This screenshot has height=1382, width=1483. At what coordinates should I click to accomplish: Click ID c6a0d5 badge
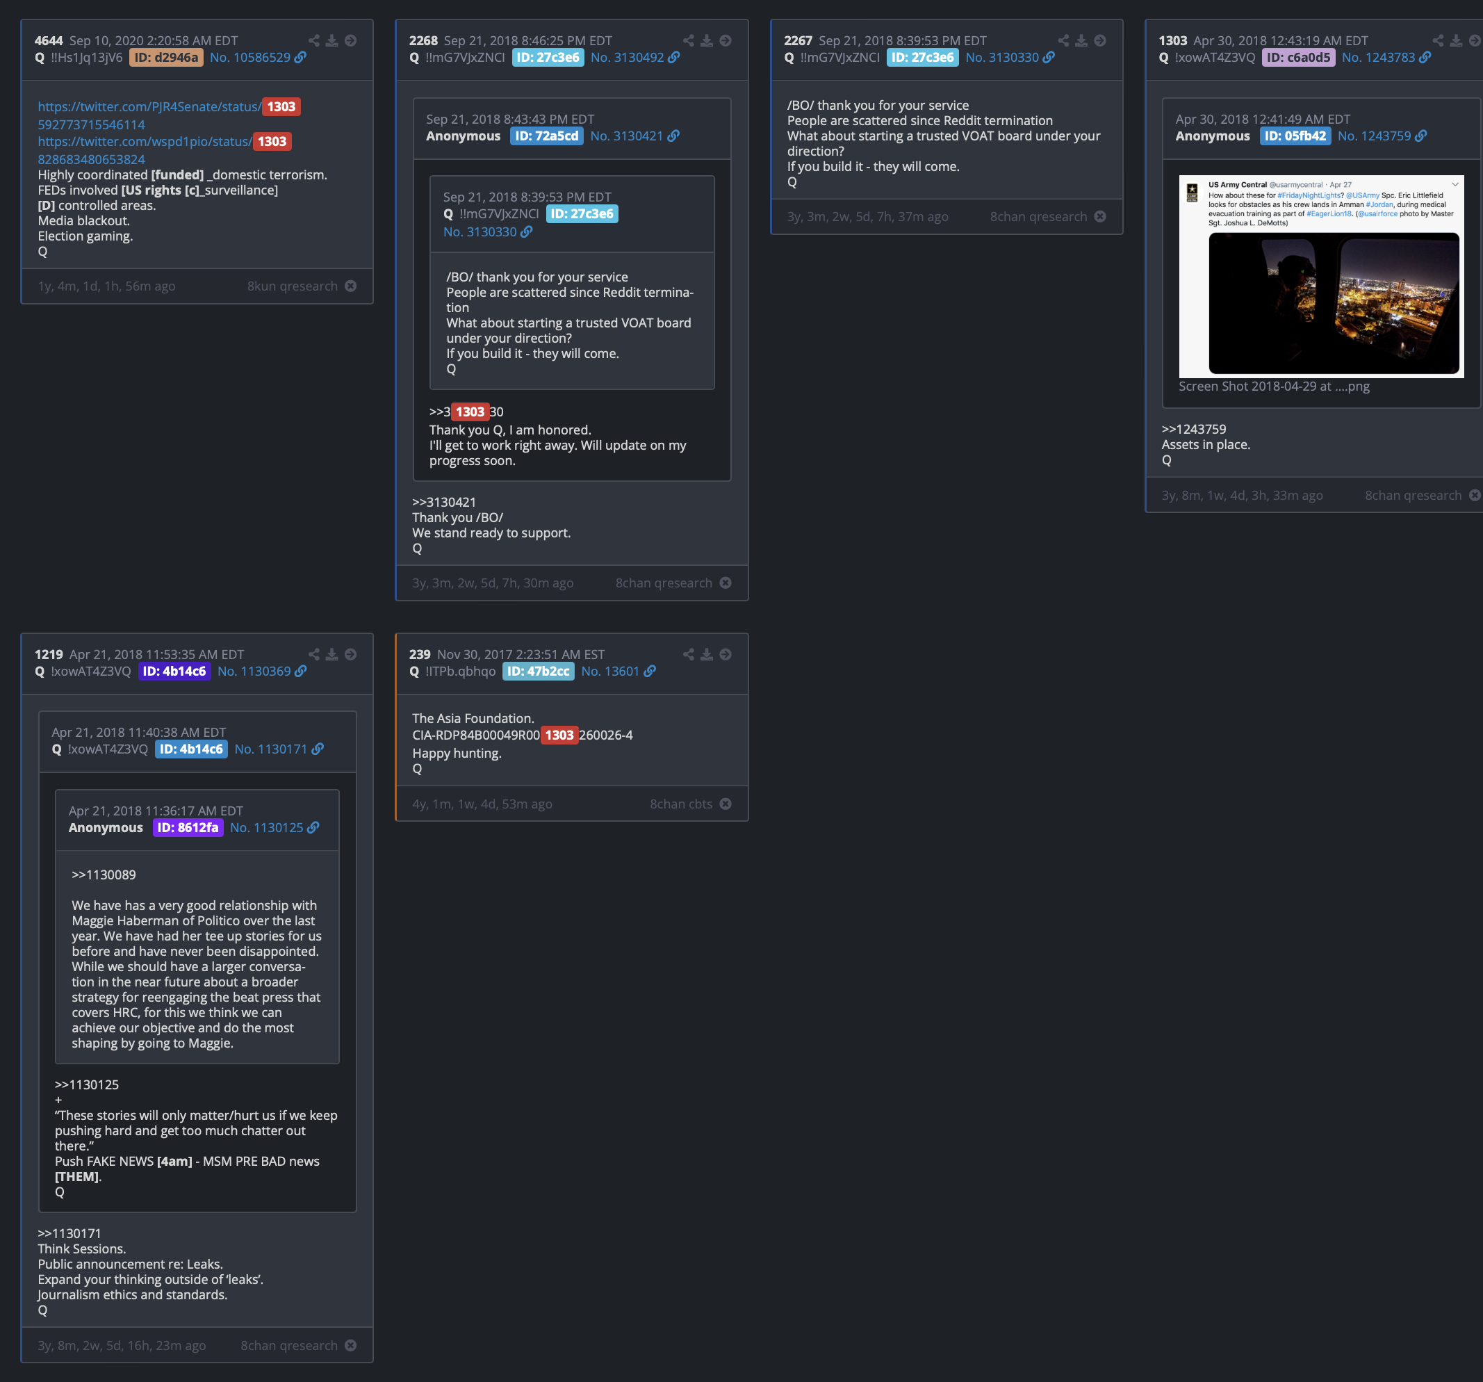[1298, 58]
